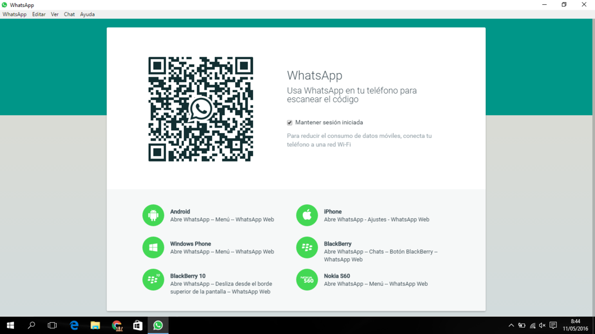Click the Android platform icon

coord(153,215)
